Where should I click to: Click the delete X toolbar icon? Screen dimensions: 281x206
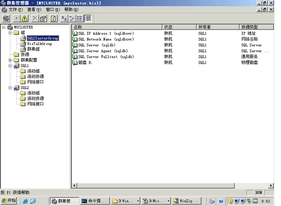click(x=35, y=18)
